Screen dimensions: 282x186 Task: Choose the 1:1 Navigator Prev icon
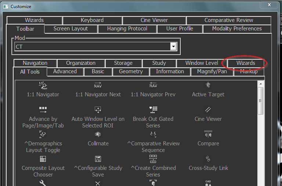click(x=153, y=85)
